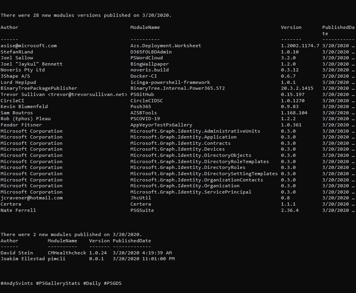Click version '2.36.4'
Viewport: 356px width, 293px height.
(x=290, y=210)
